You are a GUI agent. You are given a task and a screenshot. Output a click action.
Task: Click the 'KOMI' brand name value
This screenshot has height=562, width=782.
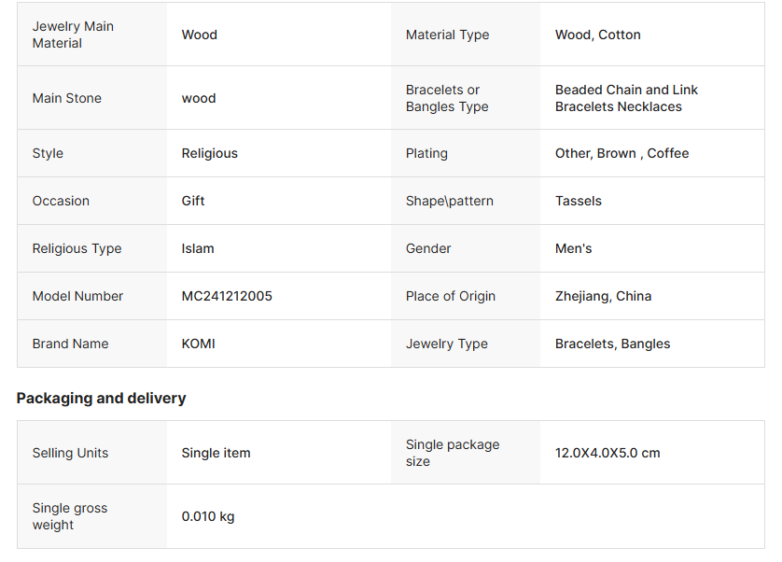click(198, 344)
